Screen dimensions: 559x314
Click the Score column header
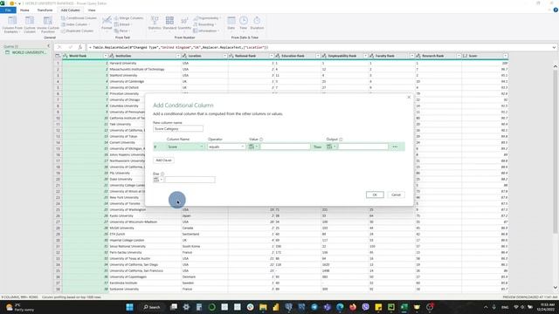click(x=485, y=56)
